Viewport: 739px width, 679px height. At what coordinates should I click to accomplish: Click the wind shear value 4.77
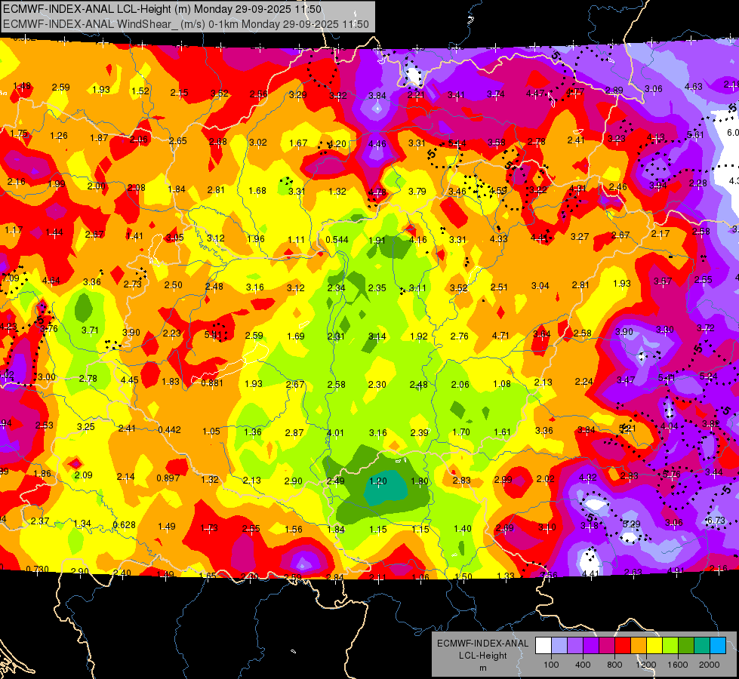pyautogui.click(x=575, y=92)
